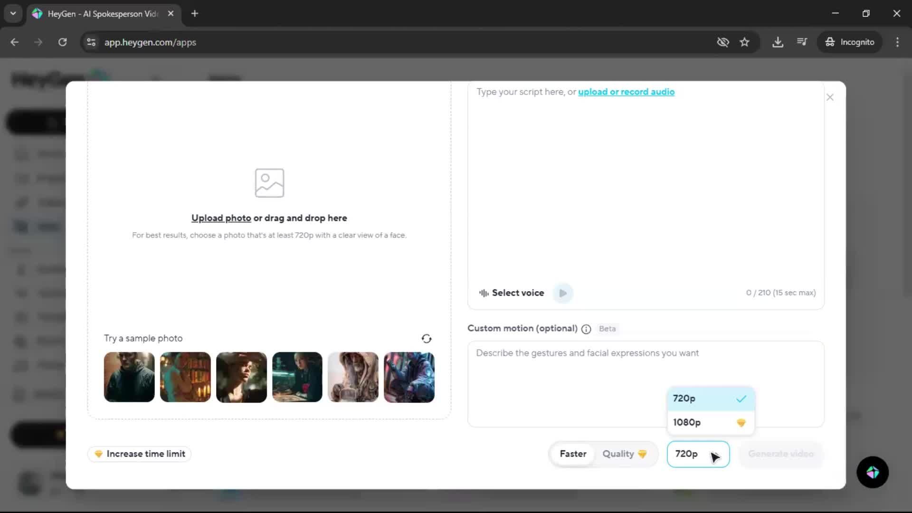Click upload or record audio link

click(626, 92)
